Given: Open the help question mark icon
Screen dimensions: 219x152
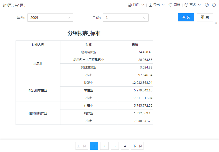Looking at the screenshot, I should (207, 5).
